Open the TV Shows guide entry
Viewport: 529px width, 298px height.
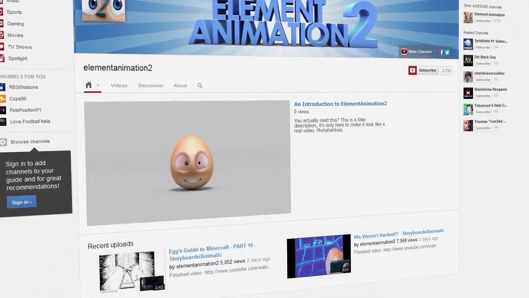coord(19,47)
